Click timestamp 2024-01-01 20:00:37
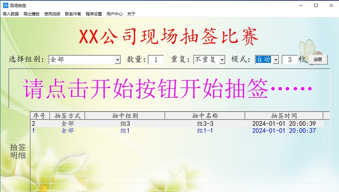This screenshot has height=192, width=339. coord(284,131)
